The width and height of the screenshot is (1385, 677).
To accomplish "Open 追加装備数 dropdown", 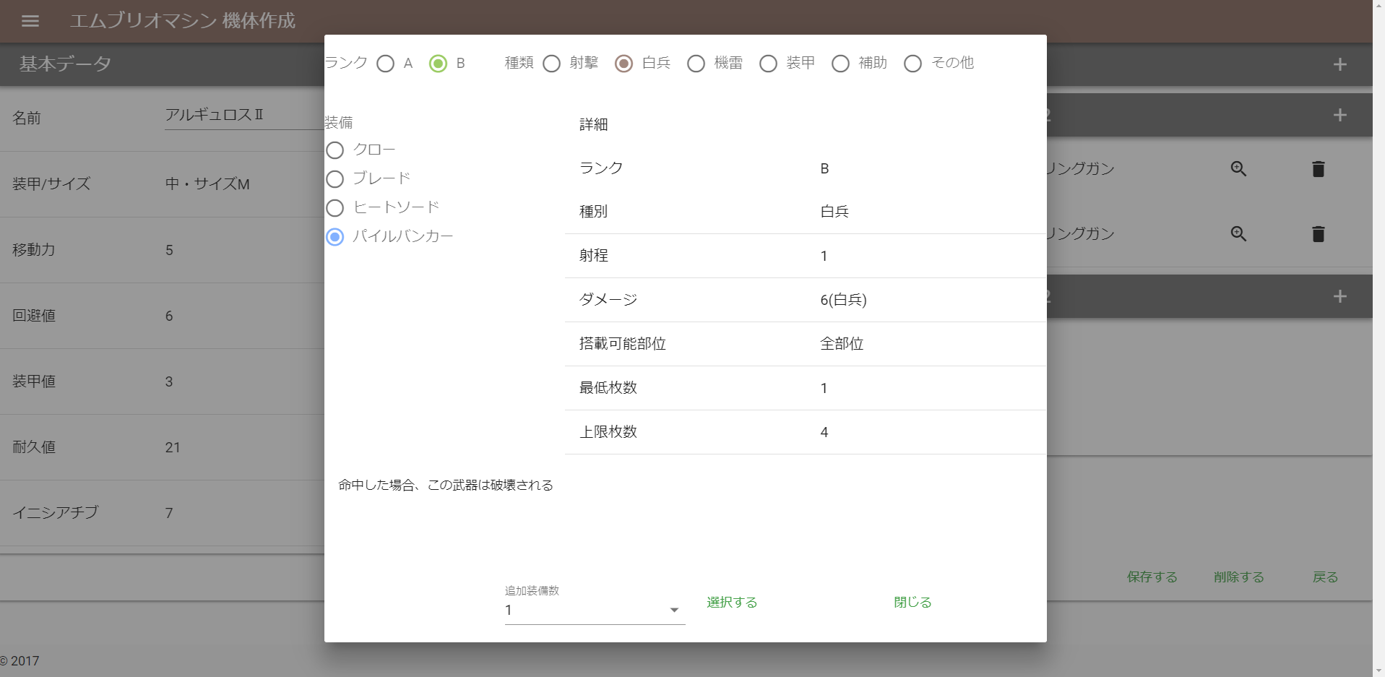I will 595,610.
